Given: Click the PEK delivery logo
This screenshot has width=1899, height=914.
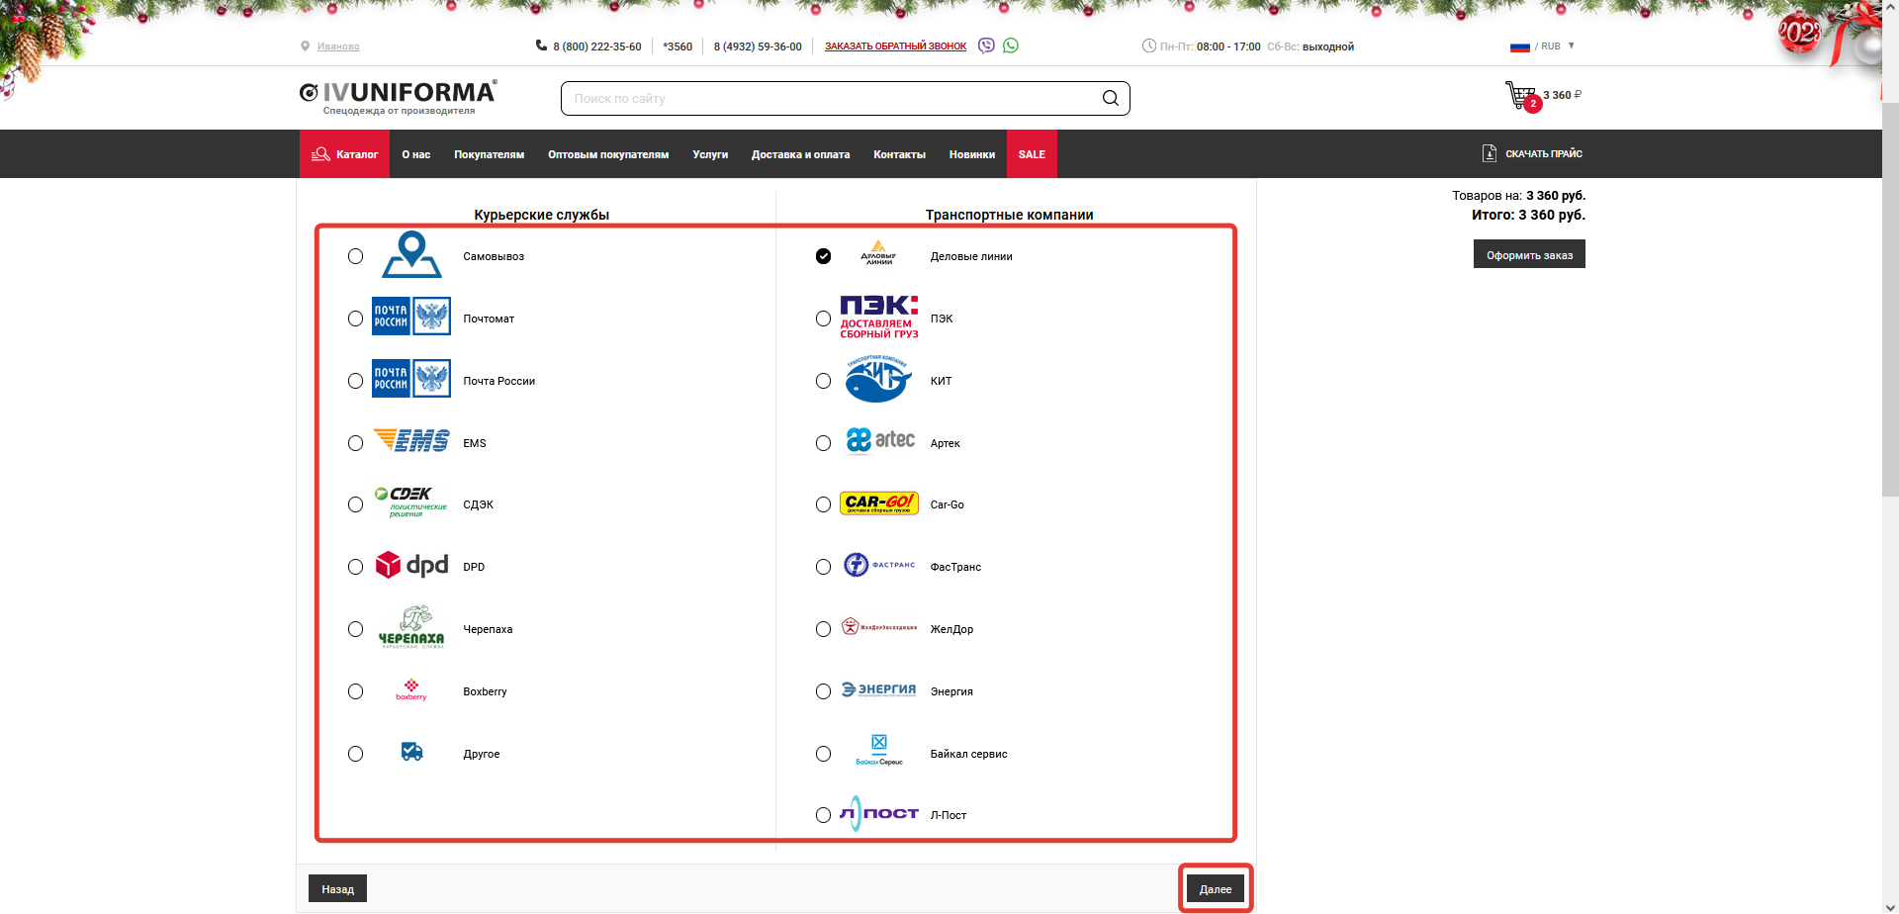Looking at the screenshot, I should coord(878,318).
